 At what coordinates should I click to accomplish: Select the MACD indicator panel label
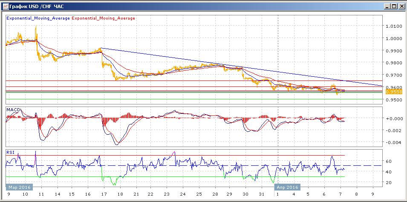point(13,110)
